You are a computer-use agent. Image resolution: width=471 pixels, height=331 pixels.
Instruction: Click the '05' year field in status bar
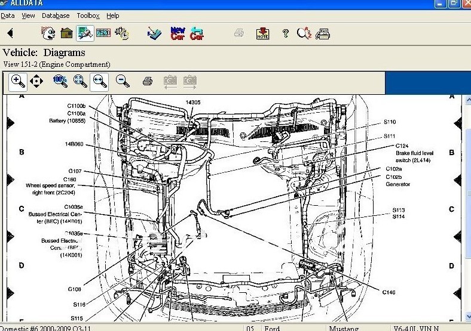tap(250, 328)
